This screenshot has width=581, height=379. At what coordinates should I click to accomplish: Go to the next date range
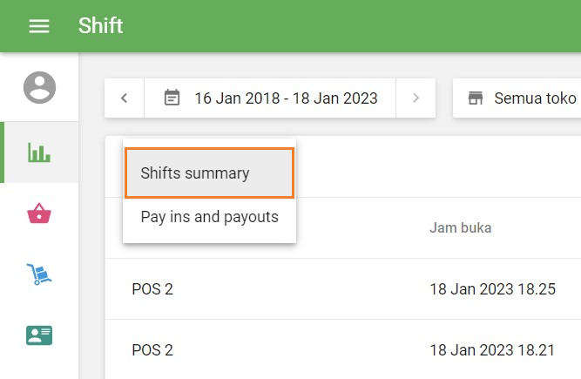(x=415, y=98)
